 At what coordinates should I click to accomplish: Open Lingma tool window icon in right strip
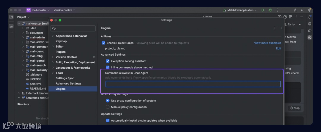(310, 37)
